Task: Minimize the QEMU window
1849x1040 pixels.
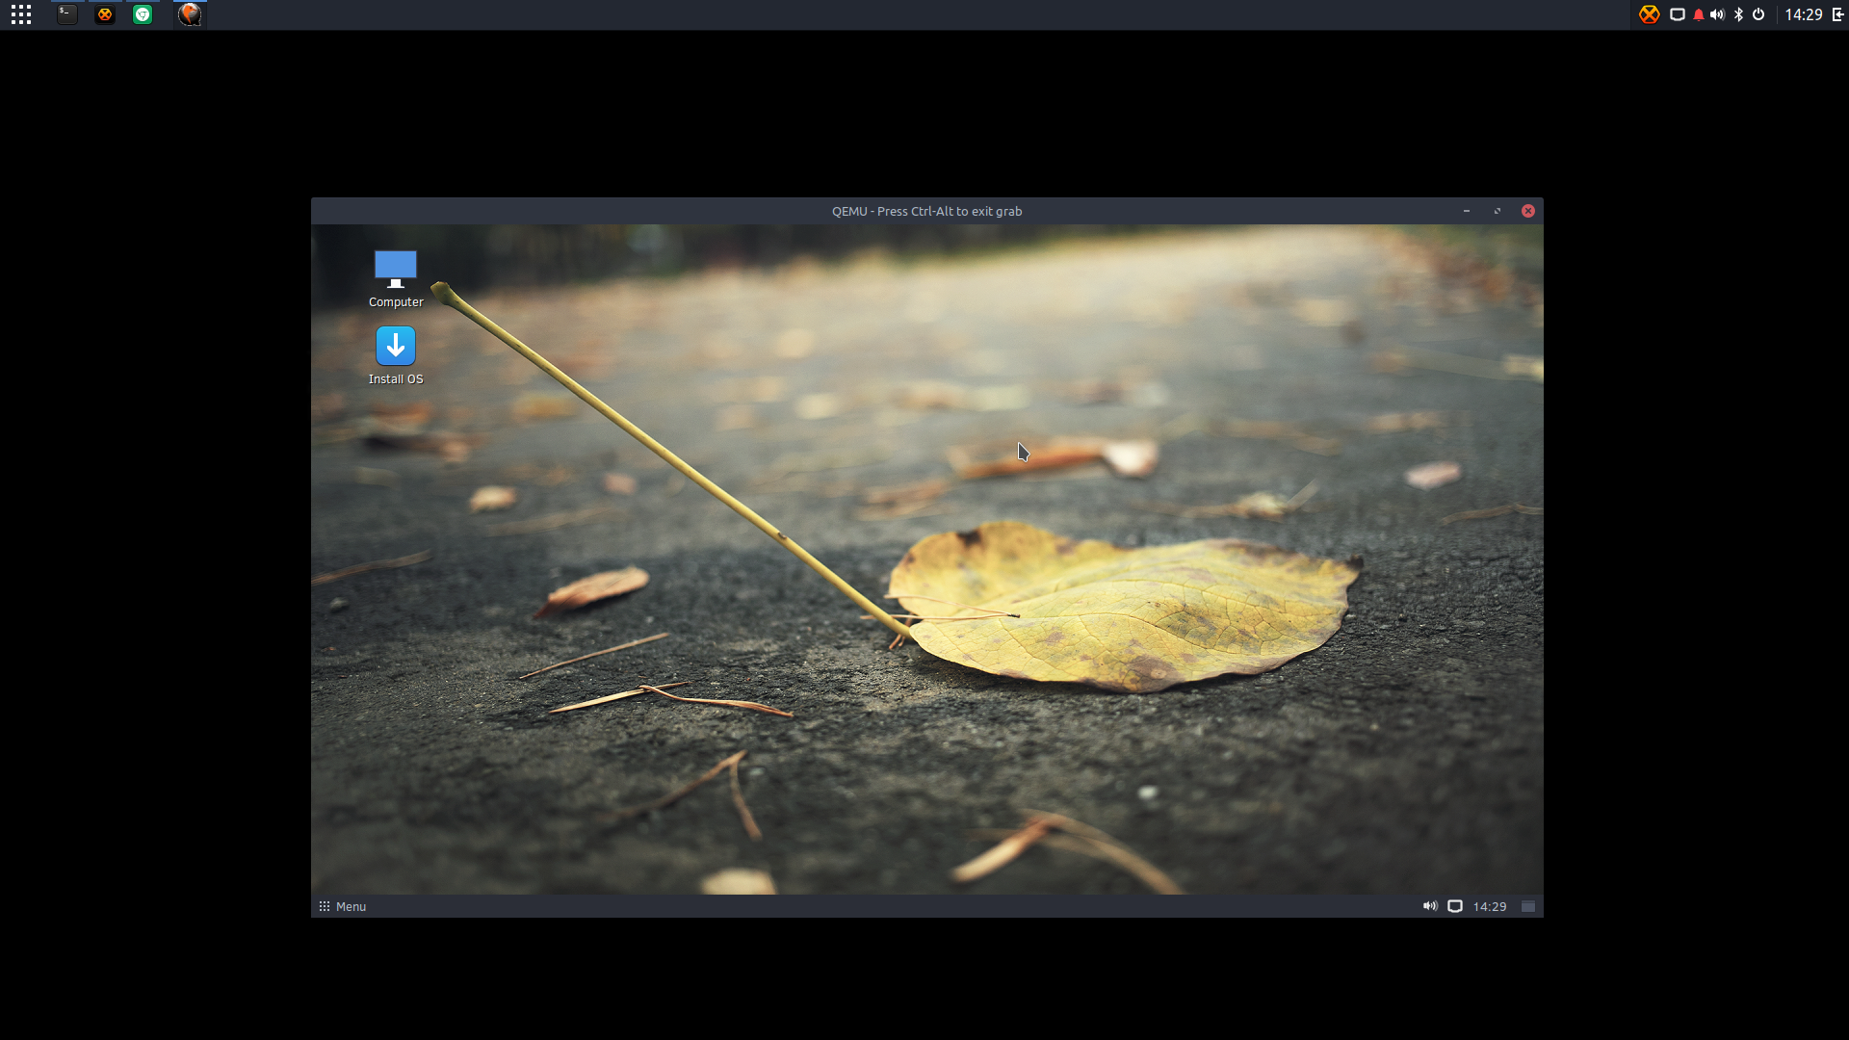Action: pos(1467,211)
